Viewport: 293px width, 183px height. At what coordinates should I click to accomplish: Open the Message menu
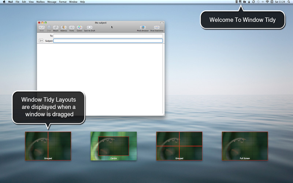52,2
